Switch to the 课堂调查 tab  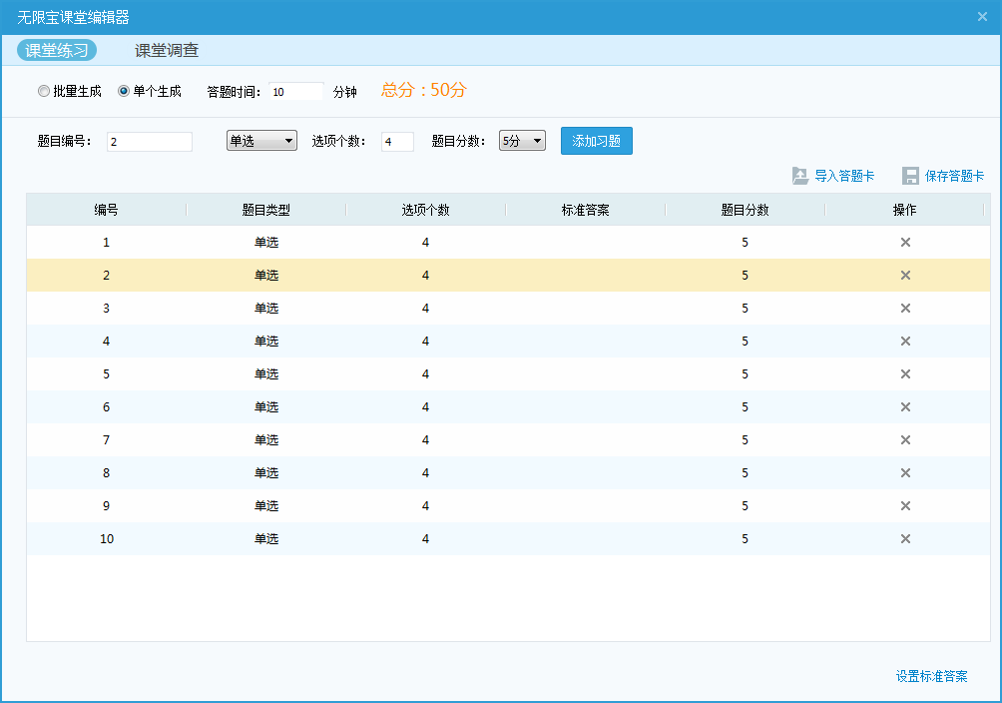pos(167,51)
